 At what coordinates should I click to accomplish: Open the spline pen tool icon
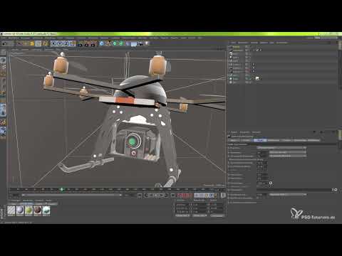[108, 43]
